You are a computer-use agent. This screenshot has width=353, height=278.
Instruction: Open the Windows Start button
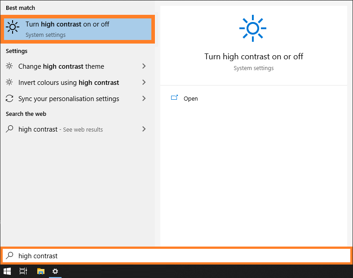[7, 271]
